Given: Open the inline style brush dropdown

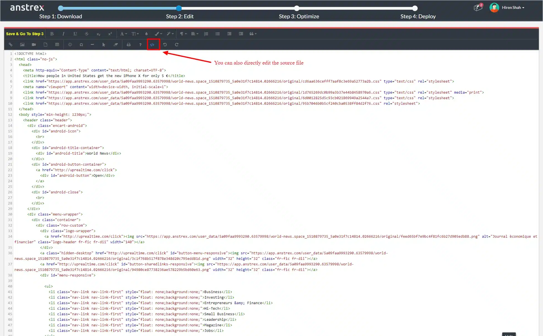Looking at the screenshot, I should 158,34.
